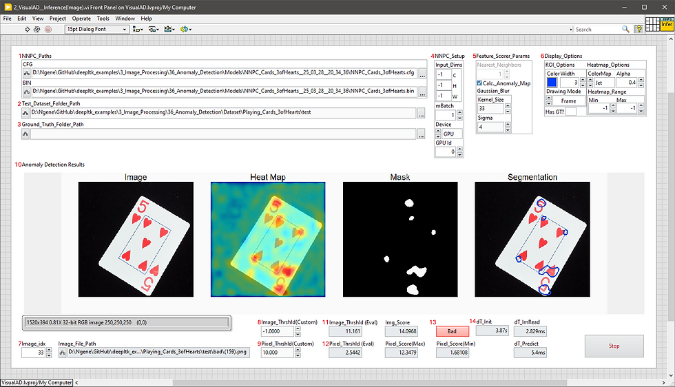Open the View menu

[x=38, y=19]
